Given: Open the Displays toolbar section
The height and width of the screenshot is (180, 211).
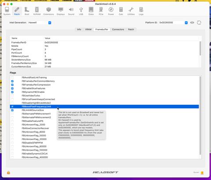Looking at the screenshot, I should tap(61, 11).
